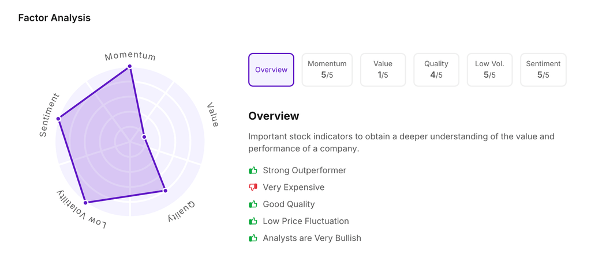Click the Quality data point on radar chart
Screen dimensions: 591x266
(x=165, y=191)
